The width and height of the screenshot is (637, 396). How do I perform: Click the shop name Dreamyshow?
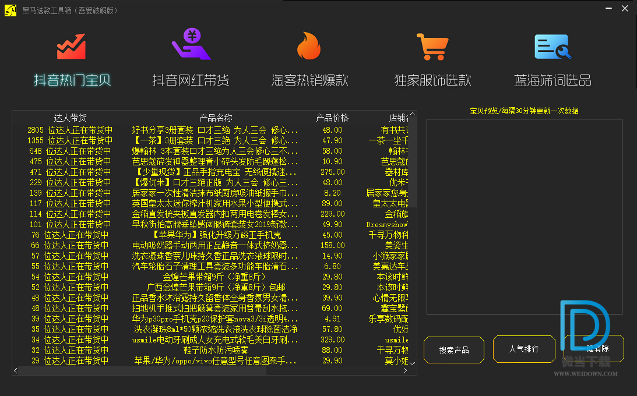click(x=387, y=224)
